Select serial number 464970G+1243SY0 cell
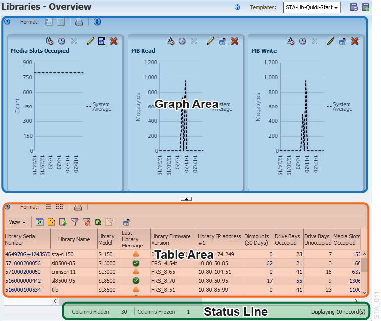The width and height of the screenshot is (381, 321). [x=28, y=254]
